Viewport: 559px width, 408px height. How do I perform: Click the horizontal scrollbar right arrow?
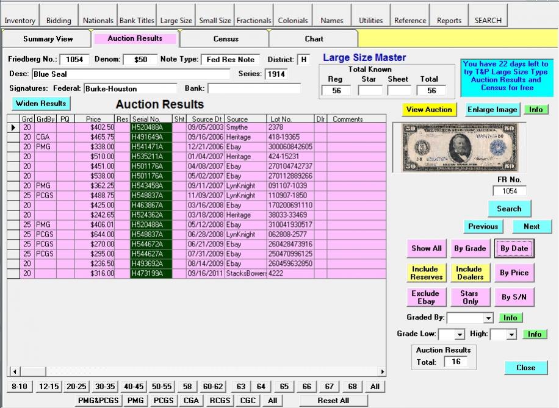click(x=383, y=371)
